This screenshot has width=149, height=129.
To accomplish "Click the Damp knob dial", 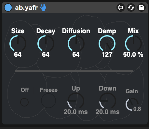I will coord(107,43).
